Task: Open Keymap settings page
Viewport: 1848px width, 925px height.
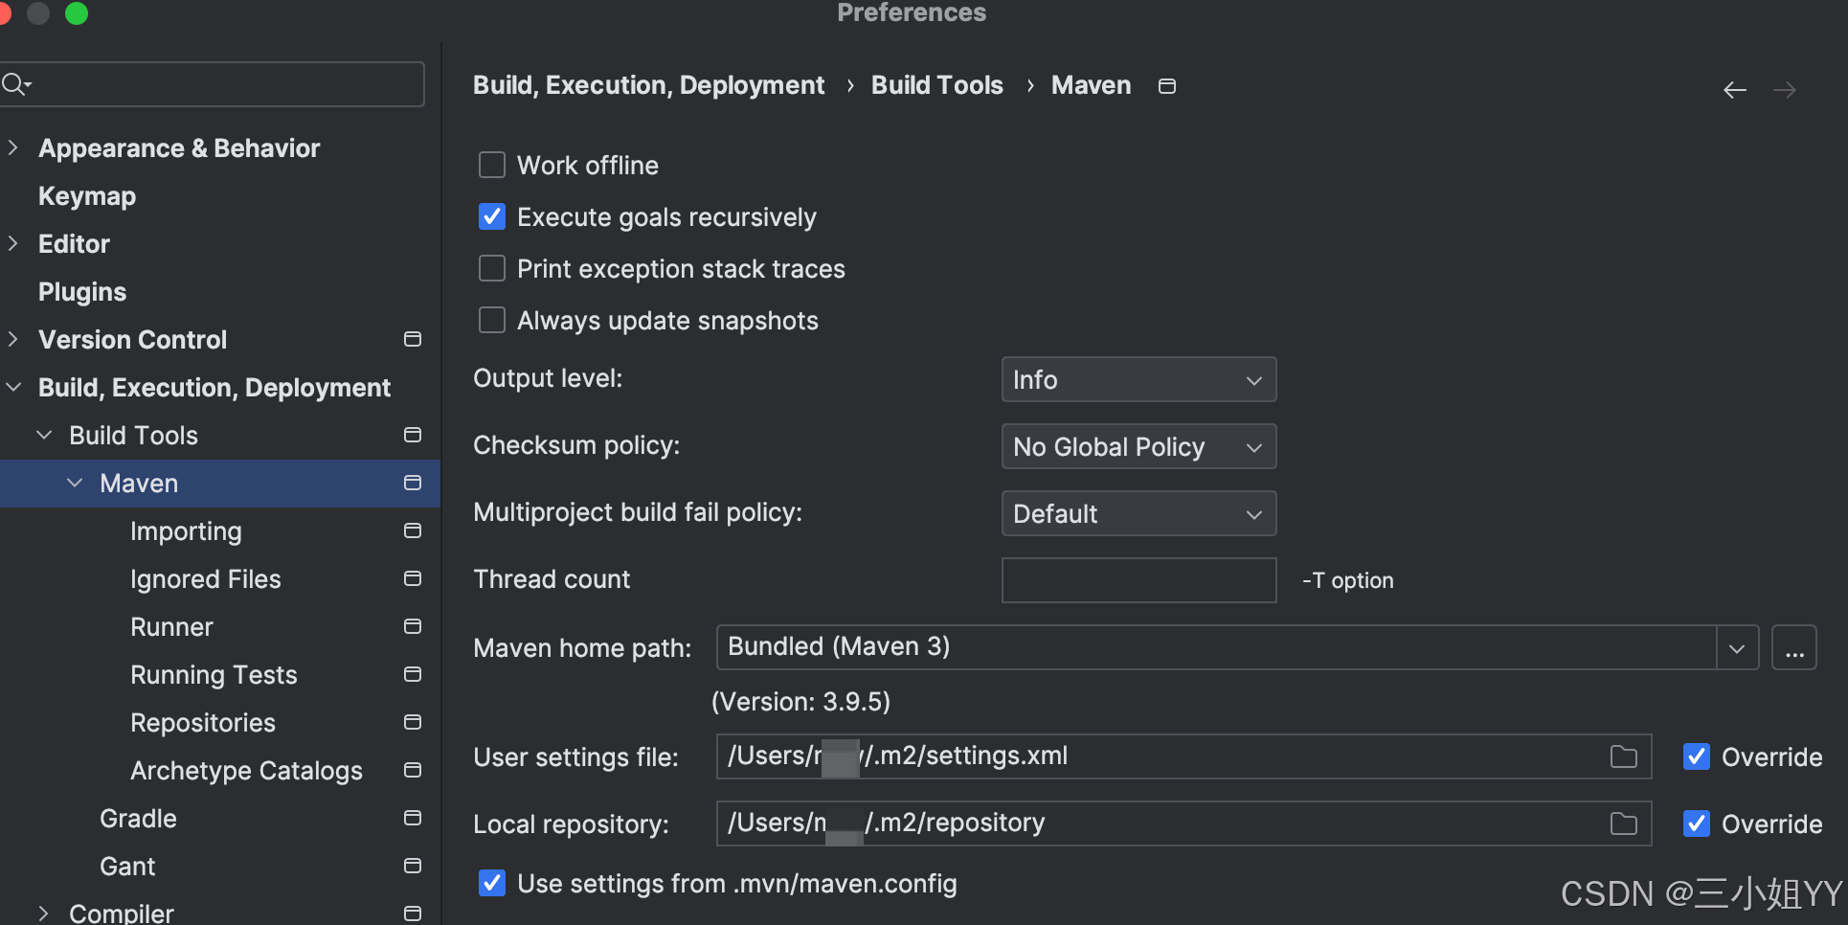Action: (x=87, y=196)
